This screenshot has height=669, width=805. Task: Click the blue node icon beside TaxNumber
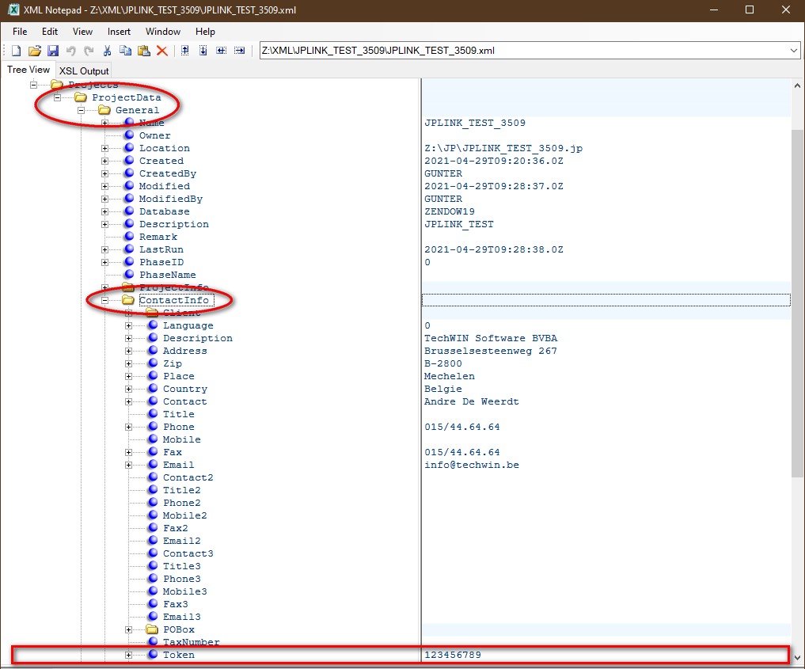pos(153,642)
